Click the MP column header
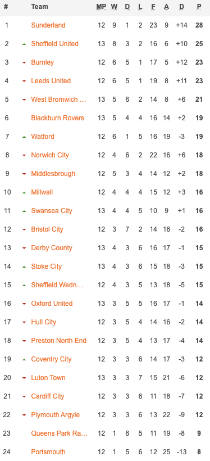This screenshot has width=210, height=461. pyautogui.click(x=101, y=7)
